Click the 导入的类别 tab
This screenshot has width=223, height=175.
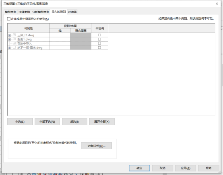click(x=59, y=12)
